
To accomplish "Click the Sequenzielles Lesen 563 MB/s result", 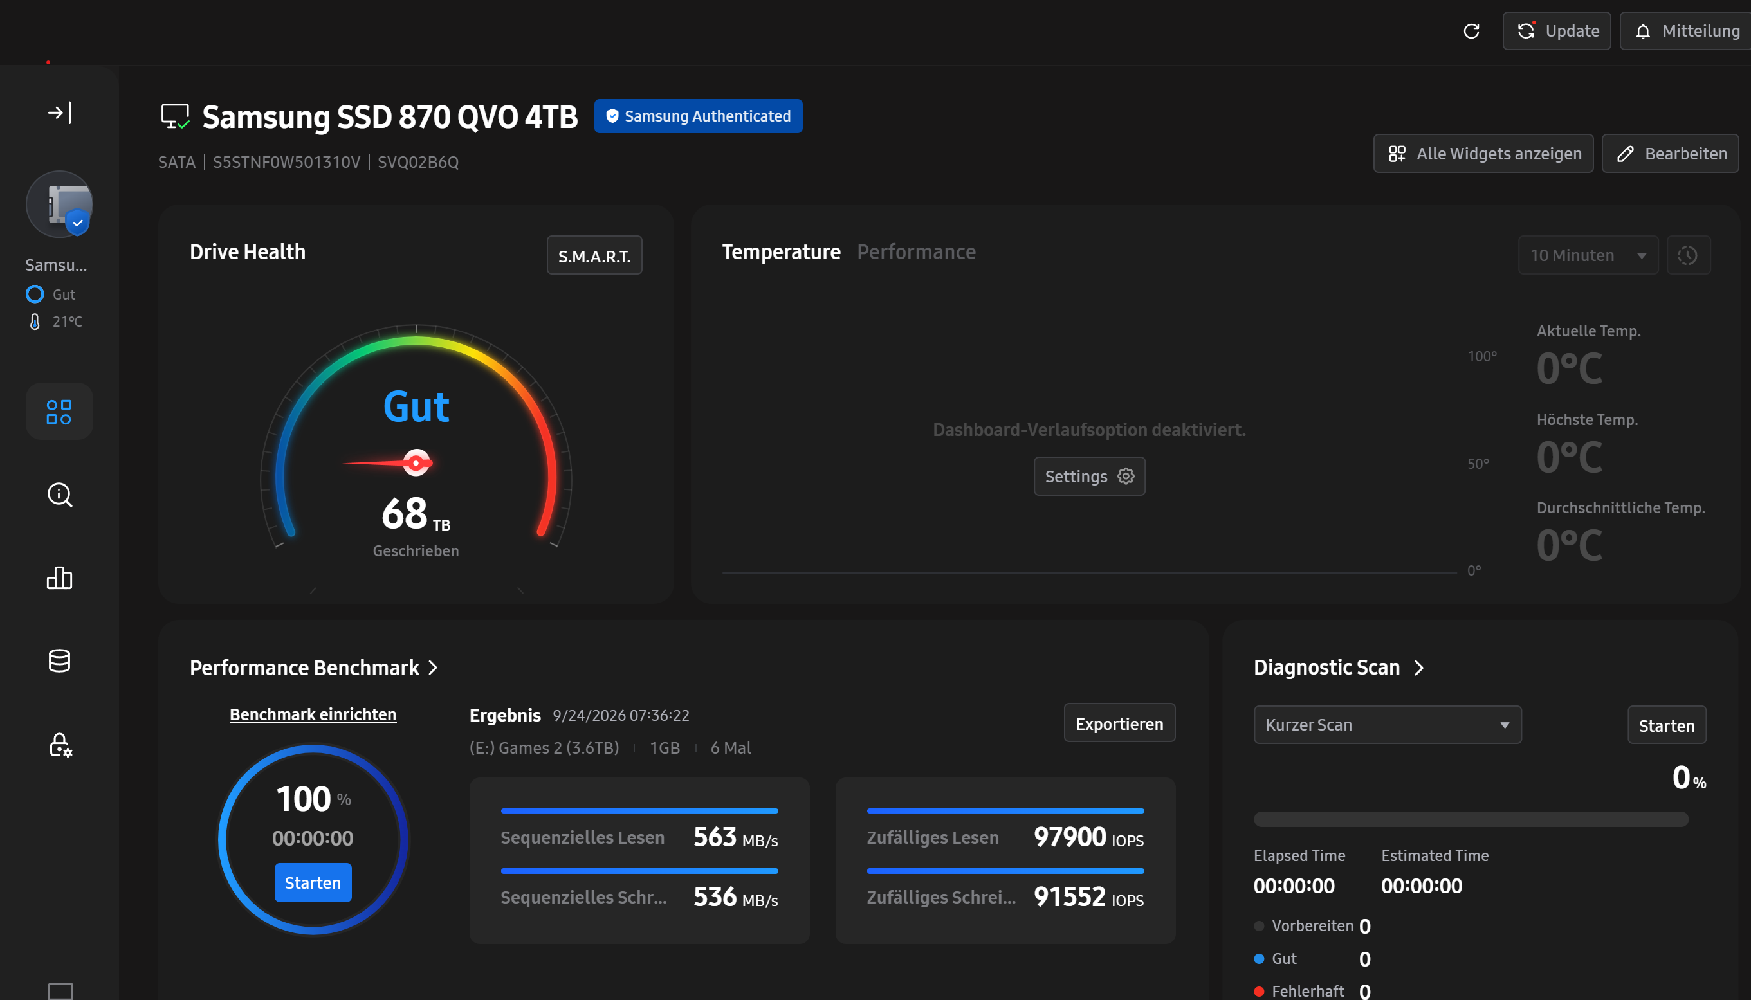I will [639, 837].
